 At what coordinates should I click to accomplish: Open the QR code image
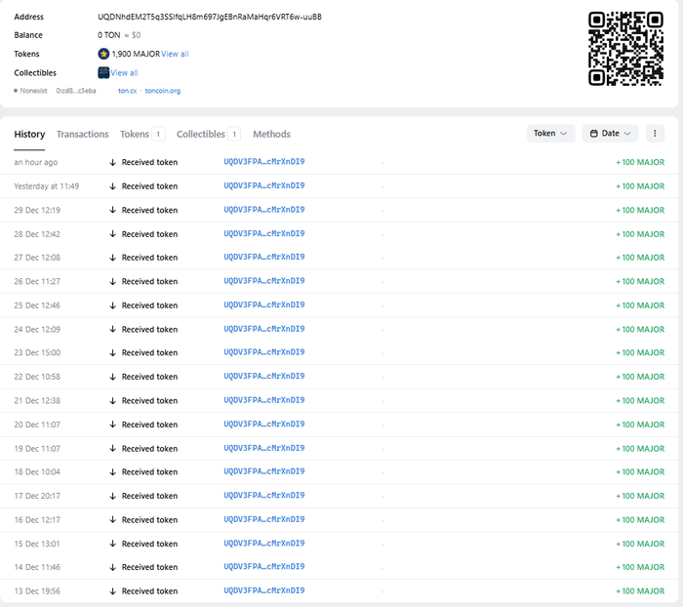pos(625,49)
